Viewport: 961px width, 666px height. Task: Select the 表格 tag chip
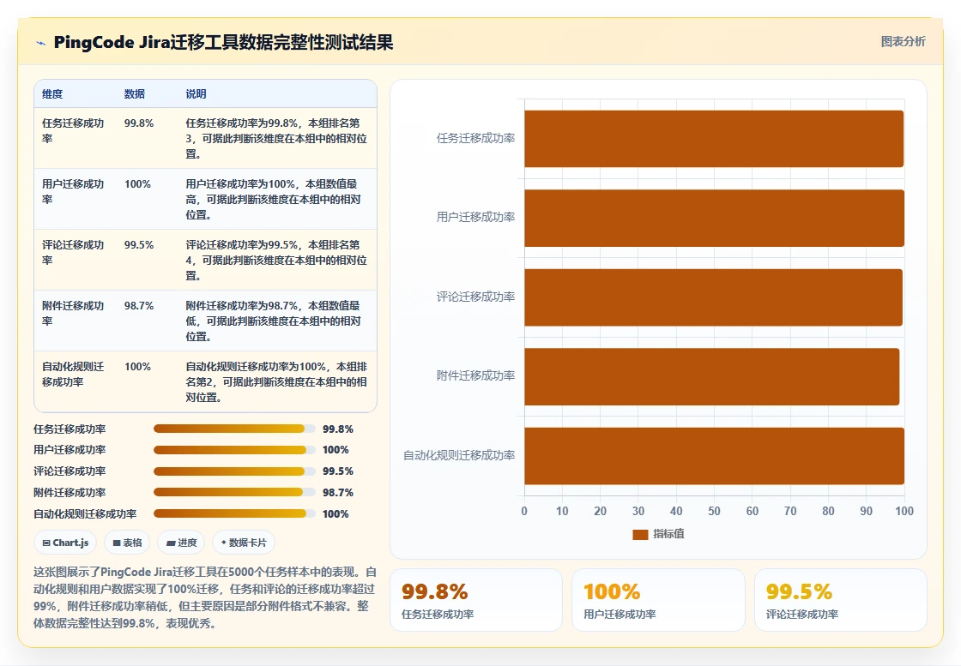click(x=127, y=543)
